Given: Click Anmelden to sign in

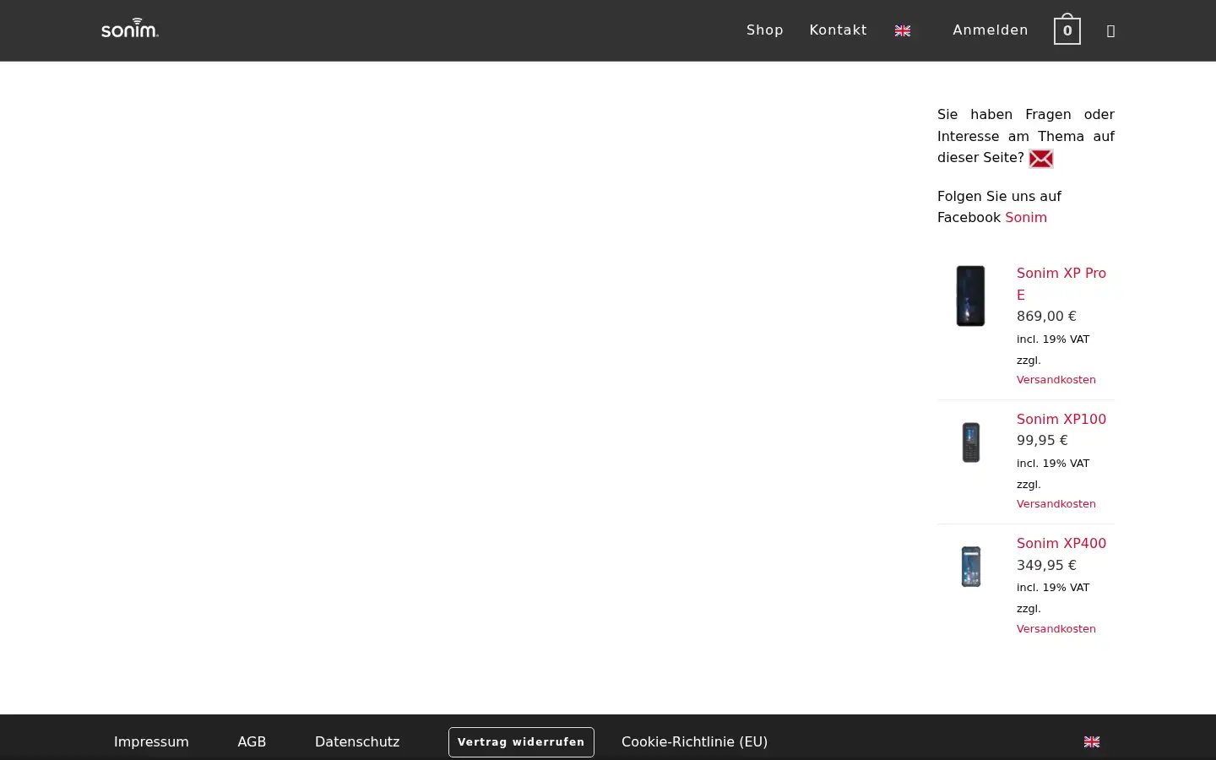Looking at the screenshot, I should 991,30.
